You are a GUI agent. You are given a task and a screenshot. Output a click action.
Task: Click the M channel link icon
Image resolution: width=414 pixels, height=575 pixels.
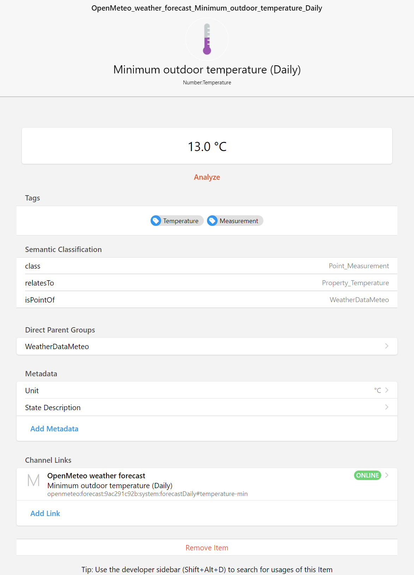[34, 480]
